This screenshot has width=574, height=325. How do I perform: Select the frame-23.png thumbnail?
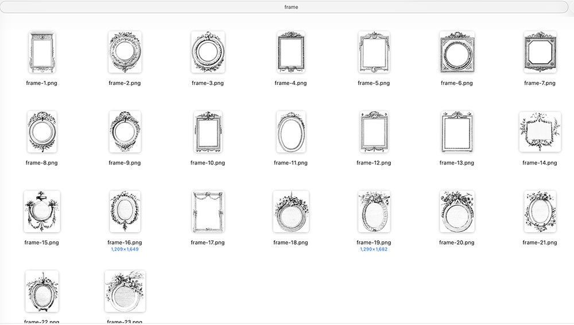125,291
